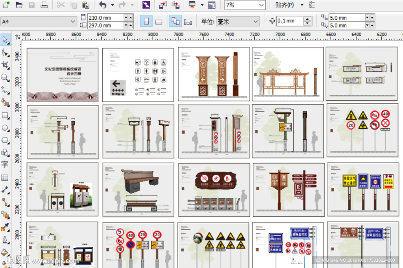403x268 pixels.
Task: Expand the redo history arrow
Action: (132, 5)
